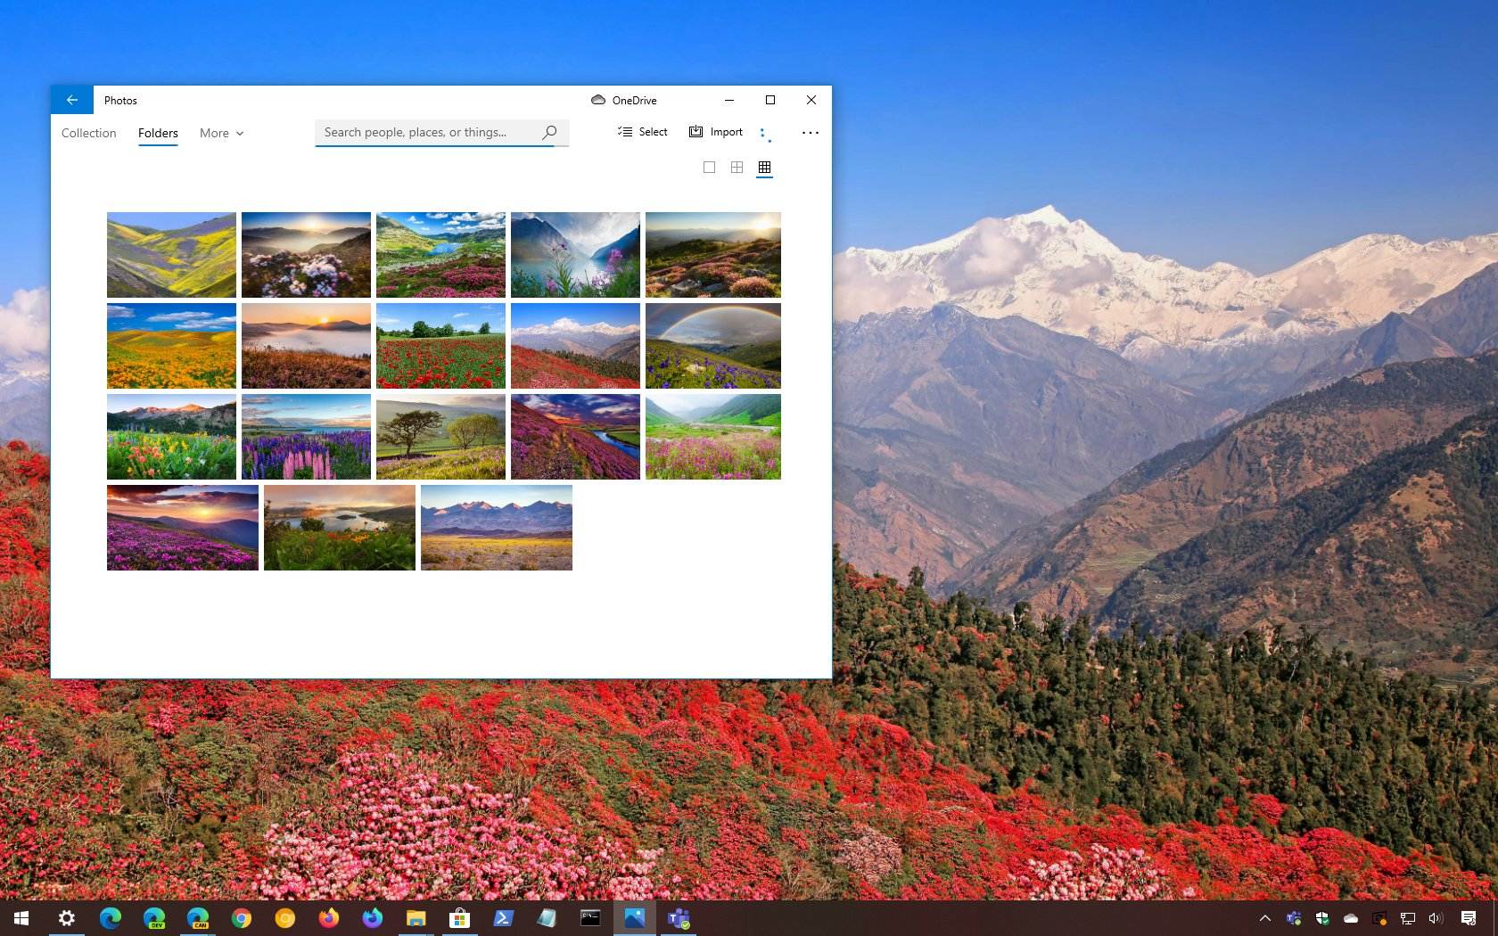Click Select to choose photos
Image resolution: width=1498 pixels, height=936 pixels.
pos(642,132)
